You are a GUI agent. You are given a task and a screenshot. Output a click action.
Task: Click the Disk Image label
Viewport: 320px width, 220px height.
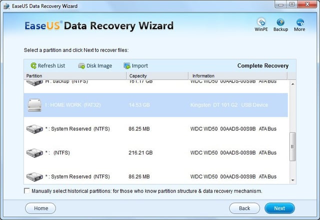pyautogui.click(x=99, y=65)
